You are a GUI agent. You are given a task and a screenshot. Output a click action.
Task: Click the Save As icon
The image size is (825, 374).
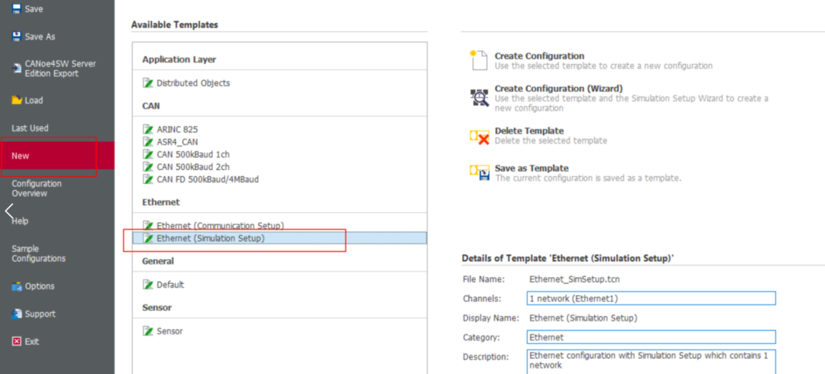(x=17, y=37)
